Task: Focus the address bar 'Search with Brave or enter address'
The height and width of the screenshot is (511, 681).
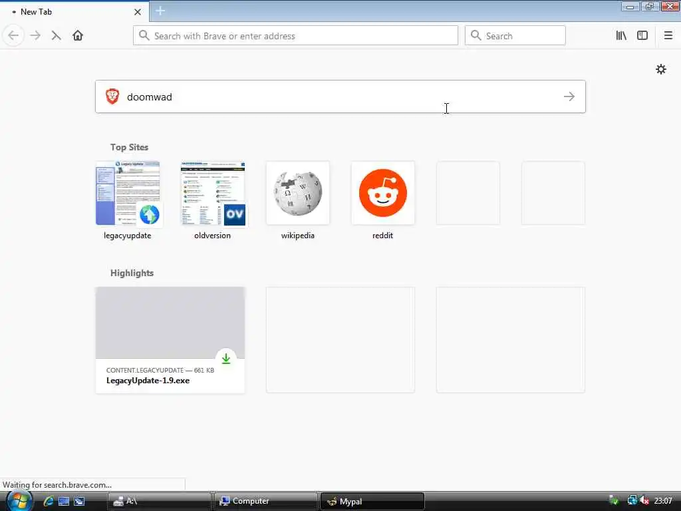Action: click(x=295, y=36)
